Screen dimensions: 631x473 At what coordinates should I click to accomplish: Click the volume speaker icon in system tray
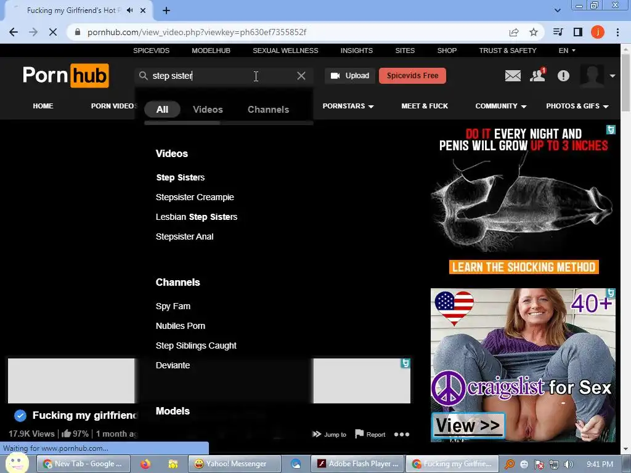(569, 464)
